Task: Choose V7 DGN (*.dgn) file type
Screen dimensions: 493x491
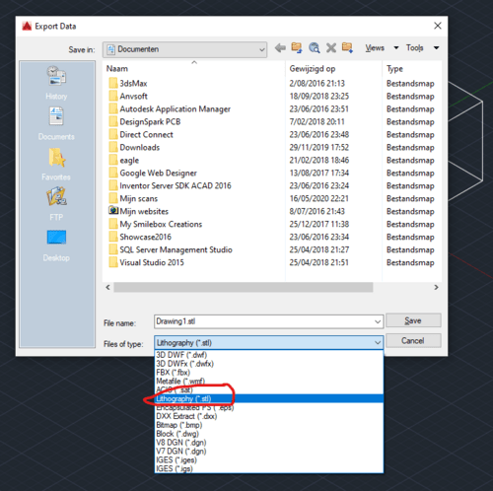Action: tap(269, 452)
